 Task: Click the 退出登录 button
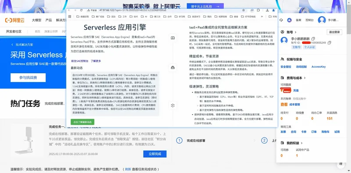pyautogui.click(x=334, y=32)
